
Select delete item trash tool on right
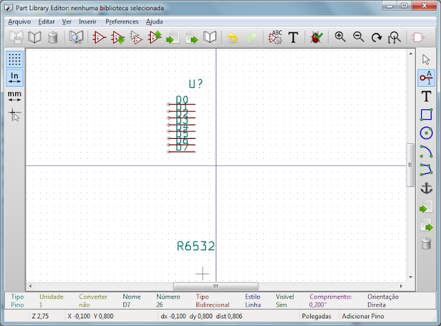point(427,243)
